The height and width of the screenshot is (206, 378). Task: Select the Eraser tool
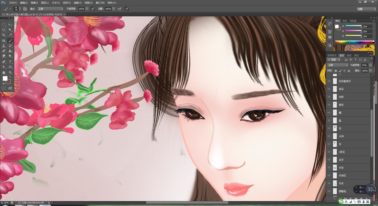coord(4,51)
